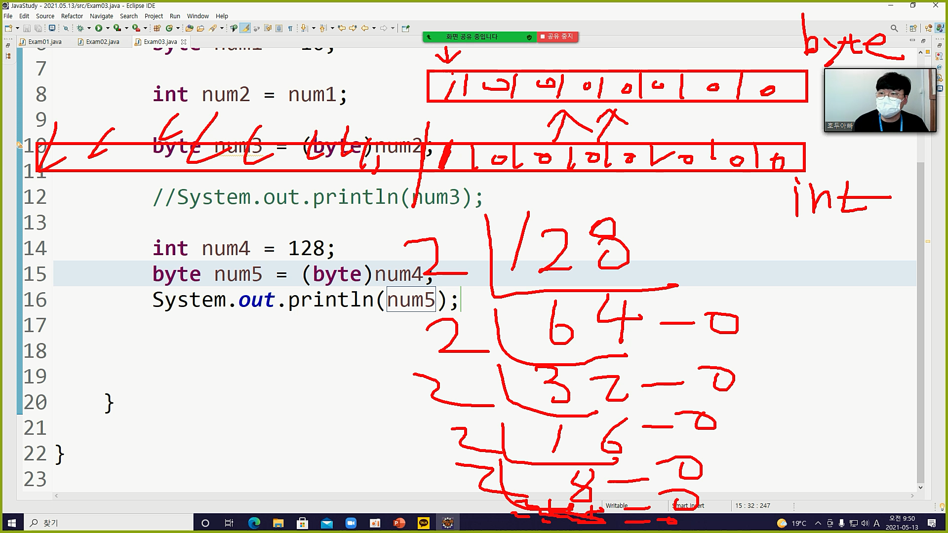Screen dimensions: 948x533
Task: Click the editor vertical scrollbar
Action: (920, 321)
